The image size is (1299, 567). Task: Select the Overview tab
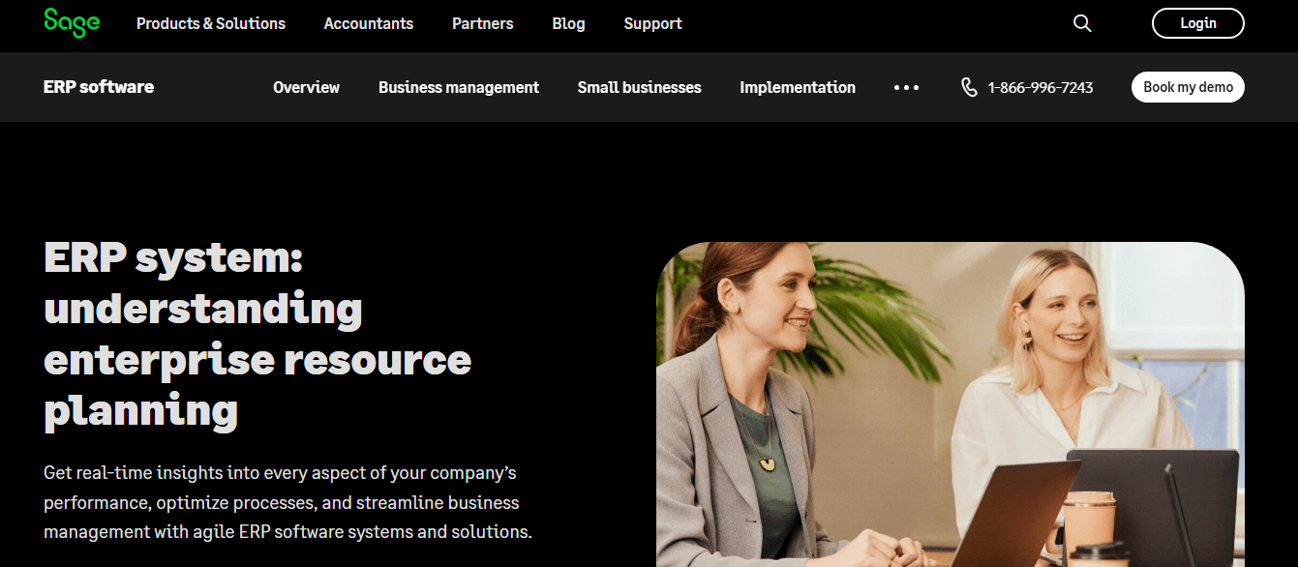(x=306, y=87)
